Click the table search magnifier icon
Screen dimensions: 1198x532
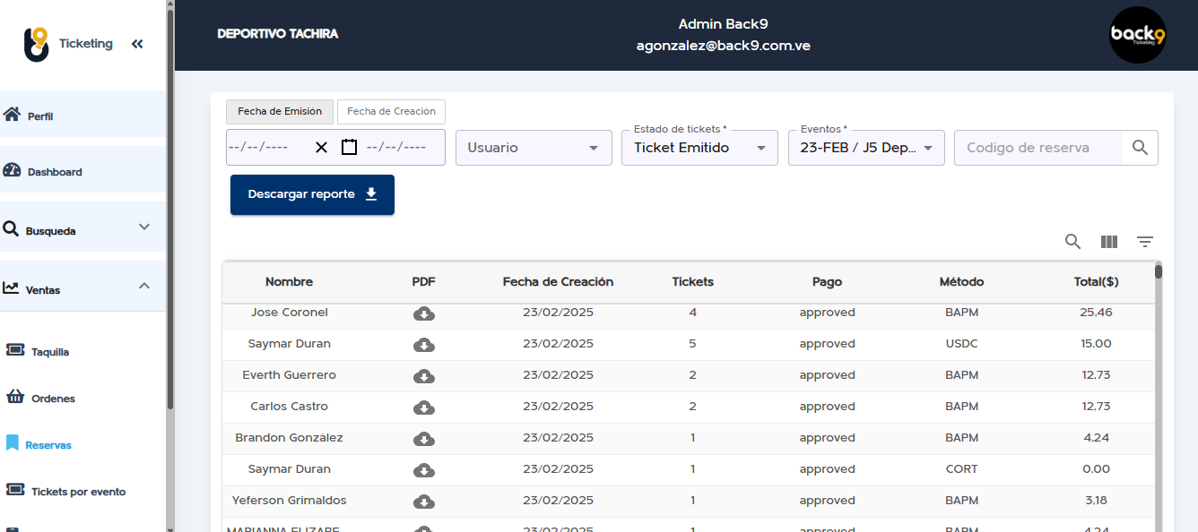(1072, 241)
